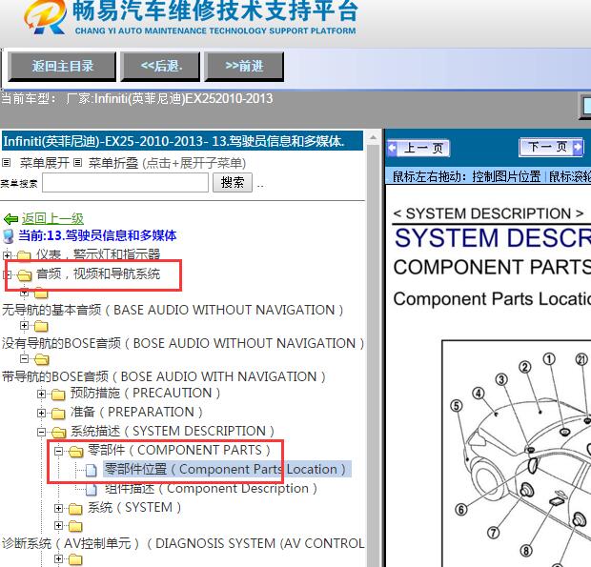This screenshot has height=567, width=591.
Task: Click the 返回主目录 button
Action: tap(62, 67)
